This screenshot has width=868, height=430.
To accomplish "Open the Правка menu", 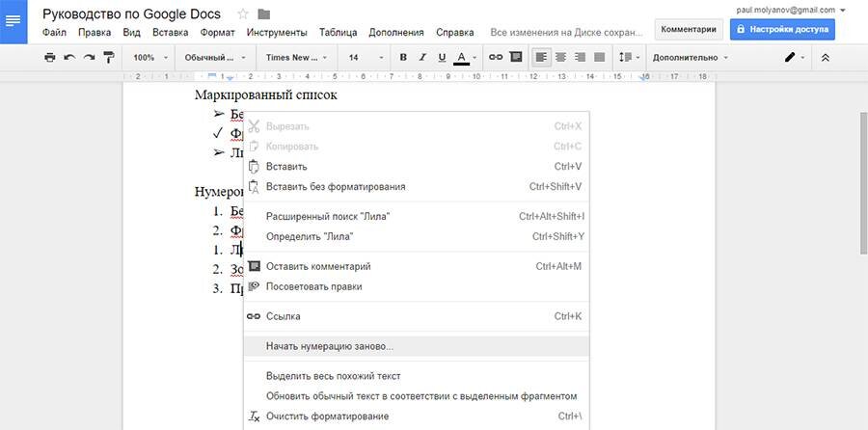I will [x=95, y=33].
